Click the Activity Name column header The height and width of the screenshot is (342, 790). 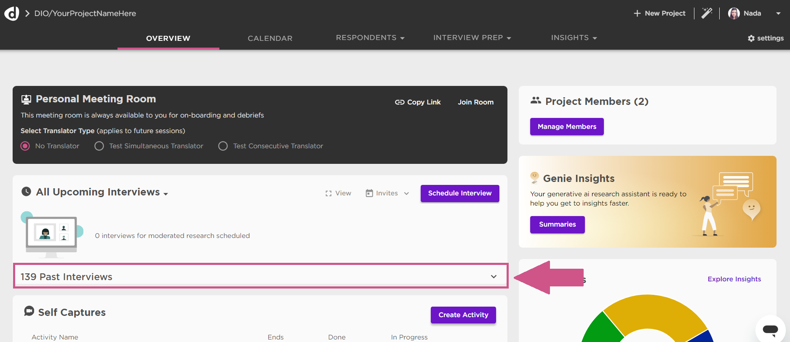(x=55, y=337)
